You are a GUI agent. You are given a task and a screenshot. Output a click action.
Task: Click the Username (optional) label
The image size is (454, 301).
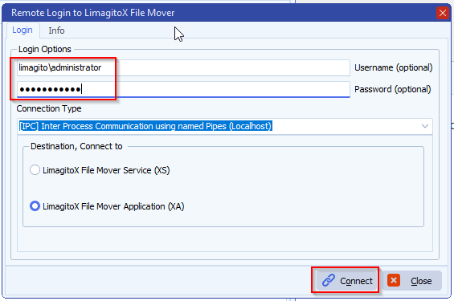coord(394,67)
